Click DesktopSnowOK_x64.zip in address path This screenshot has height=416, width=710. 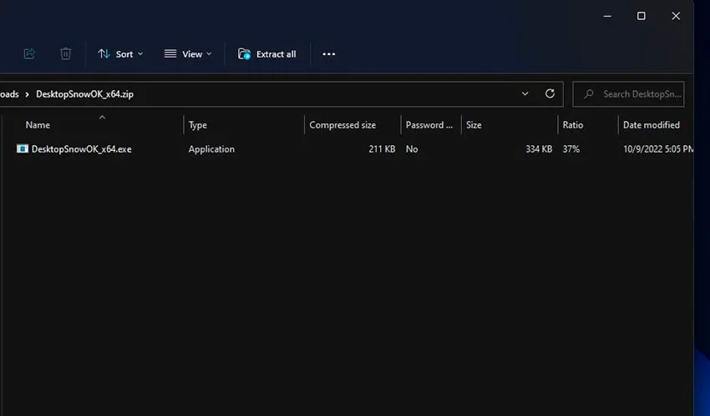(x=84, y=94)
